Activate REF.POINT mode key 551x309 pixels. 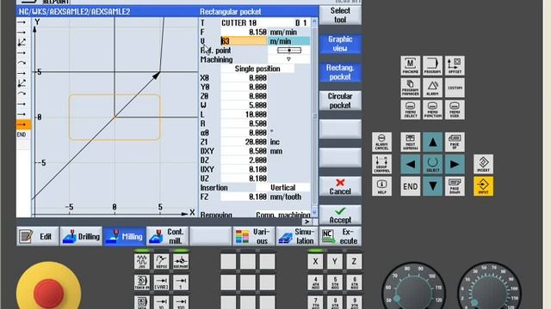(181, 262)
